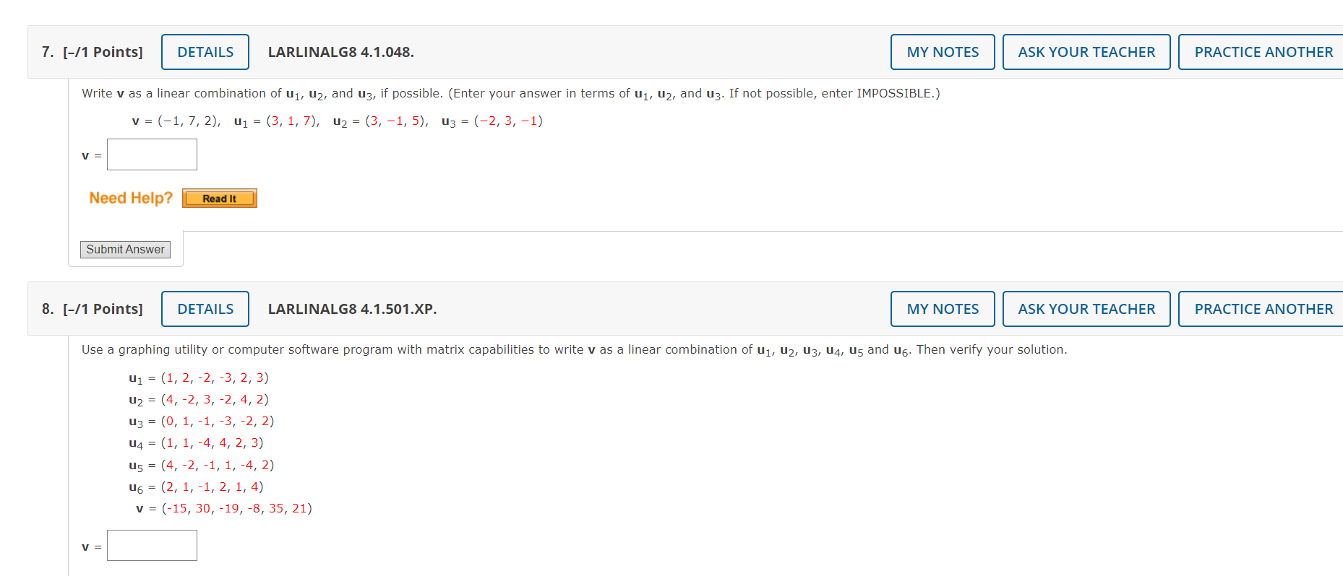Click the answer field for problem 7
This screenshot has width=1343, height=576.
152,154
